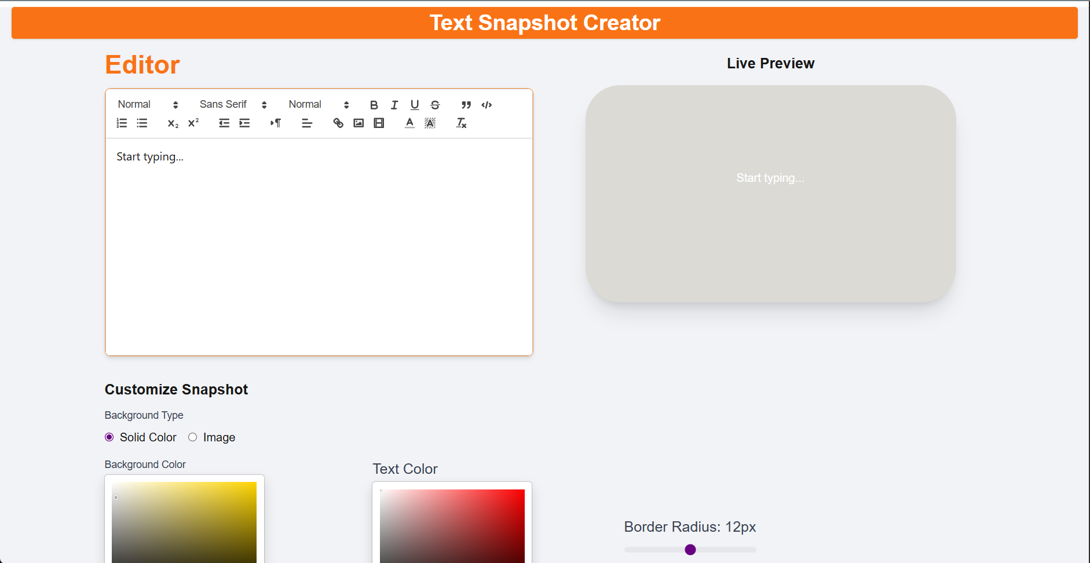1090x563 pixels.
Task: Open the Sans Serif font dropdown
Action: tap(233, 105)
